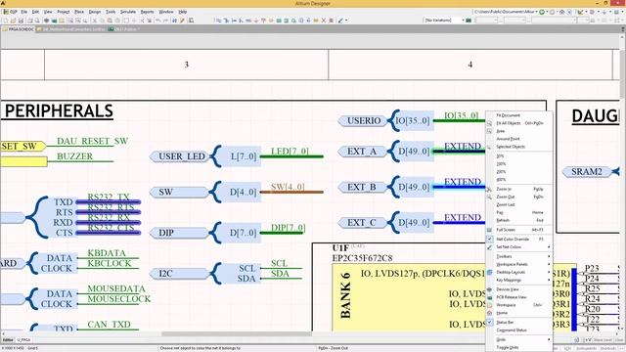Image resolution: width=626 pixels, height=352 pixels.
Task: Open the DXP menu
Action: pyautogui.click(x=11, y=12)
